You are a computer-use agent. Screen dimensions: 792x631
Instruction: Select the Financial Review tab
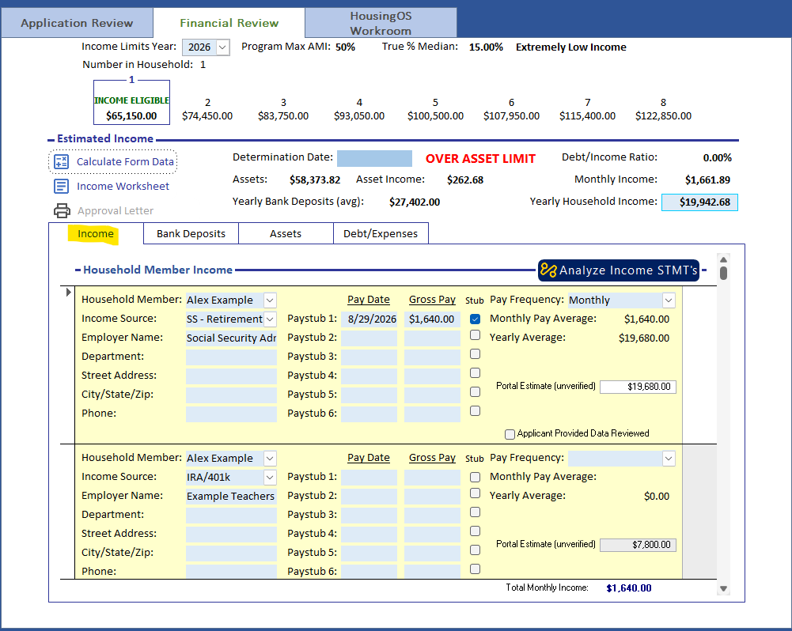pos(229,23)
